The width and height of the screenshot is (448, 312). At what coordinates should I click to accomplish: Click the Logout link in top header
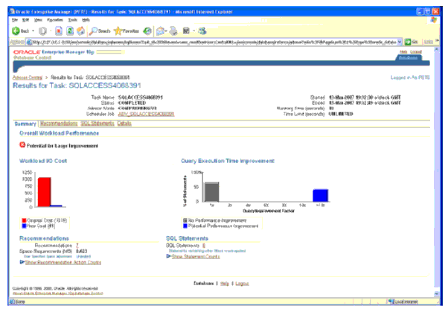tap(416, 52)
